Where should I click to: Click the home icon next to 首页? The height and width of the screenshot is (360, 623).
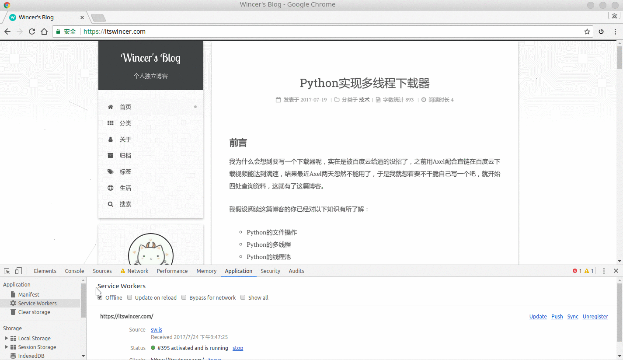pyautogui.click(x=111, y=107)
